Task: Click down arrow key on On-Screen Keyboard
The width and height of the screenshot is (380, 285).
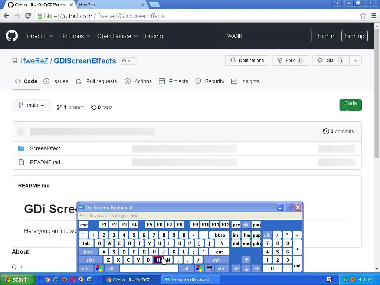Action: 246,269
